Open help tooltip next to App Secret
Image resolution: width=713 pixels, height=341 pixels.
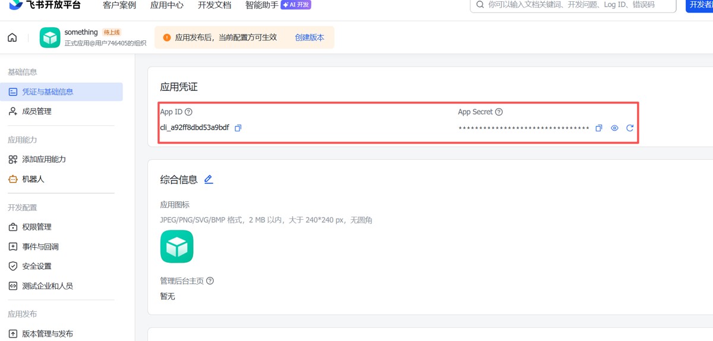pyautogui.click(x=499, y=112)
